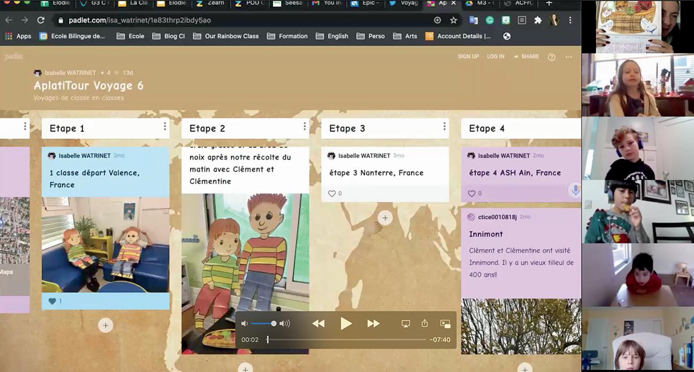This screenshot has height=372, width=694.
Task: Click the microphone icon beside Etape 4
Action: (x=575, y=190)
